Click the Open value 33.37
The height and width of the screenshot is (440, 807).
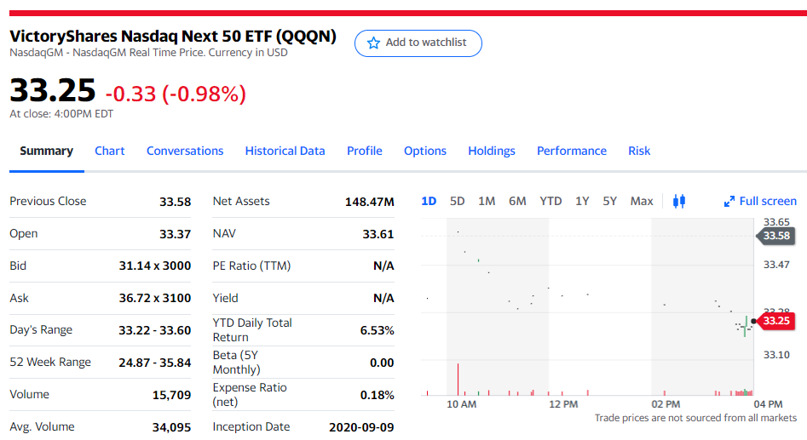175,234
